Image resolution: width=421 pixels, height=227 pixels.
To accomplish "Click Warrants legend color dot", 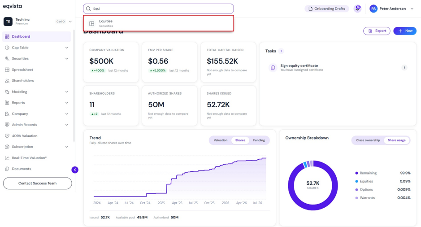I will [356, 198].
